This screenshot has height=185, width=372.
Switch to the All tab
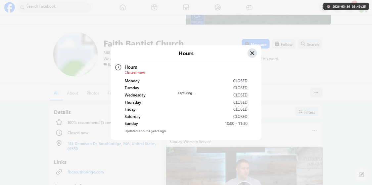click(56, 93)
